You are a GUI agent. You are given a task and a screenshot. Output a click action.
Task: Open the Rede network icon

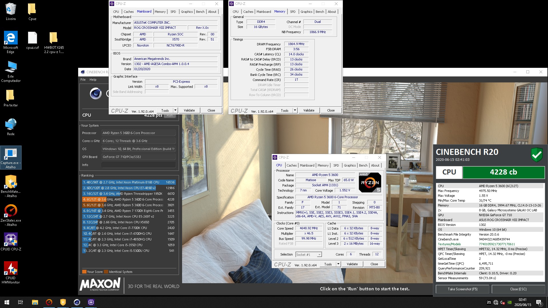pos(11,127)
